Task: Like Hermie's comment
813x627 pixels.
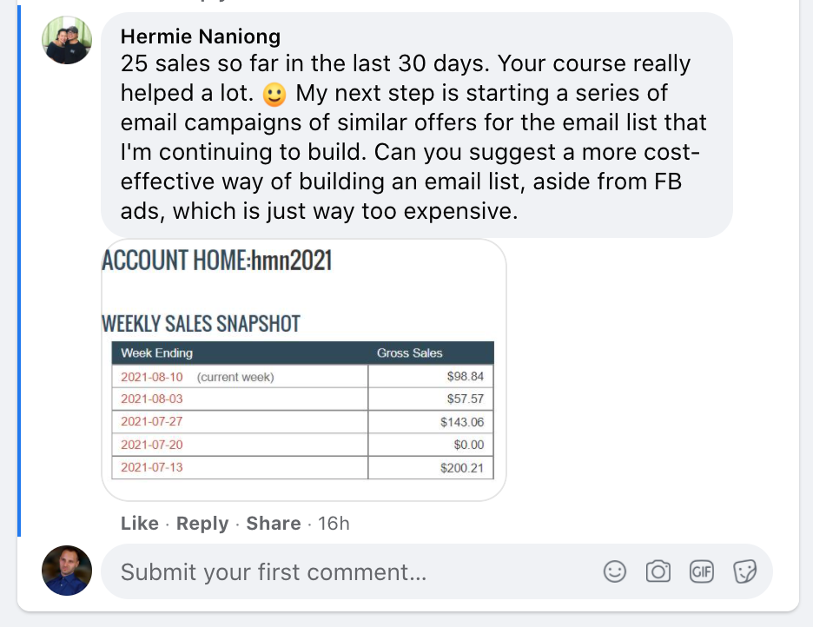Action: coord(140,524)
